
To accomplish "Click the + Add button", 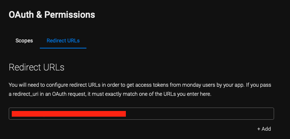I will point(264,129).
